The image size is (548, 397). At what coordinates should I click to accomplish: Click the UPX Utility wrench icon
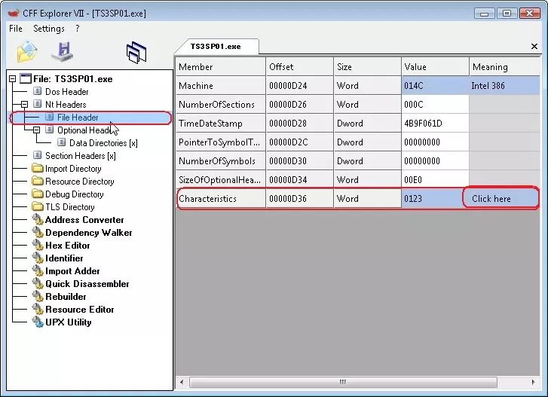point(38,322)
